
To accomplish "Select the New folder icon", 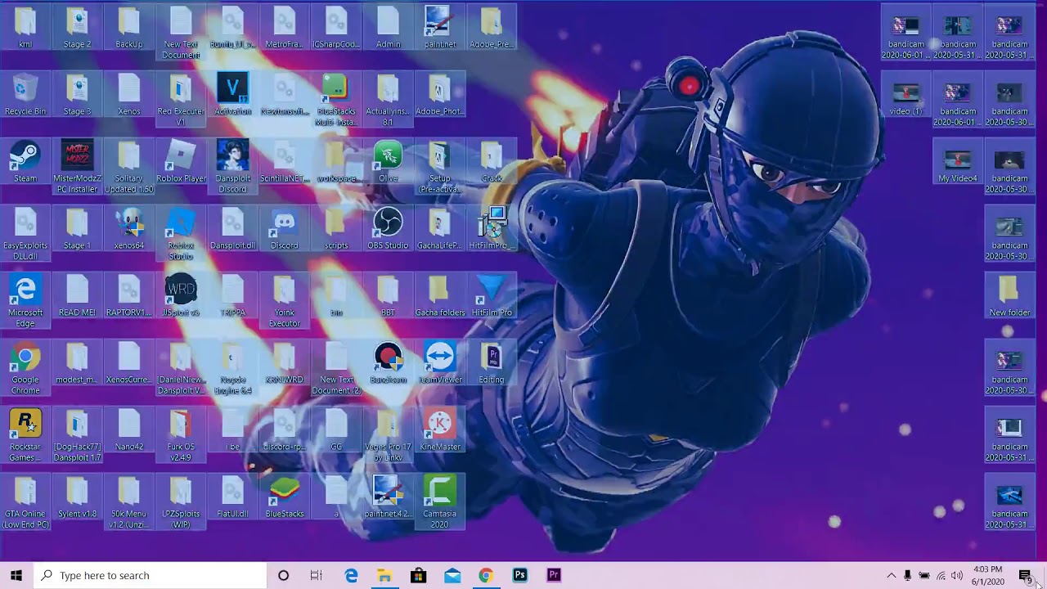I will (1009, 295).
